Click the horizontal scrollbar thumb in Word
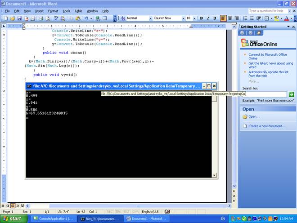Viewport: 297px width, 223px height. [x=138, y=205]
